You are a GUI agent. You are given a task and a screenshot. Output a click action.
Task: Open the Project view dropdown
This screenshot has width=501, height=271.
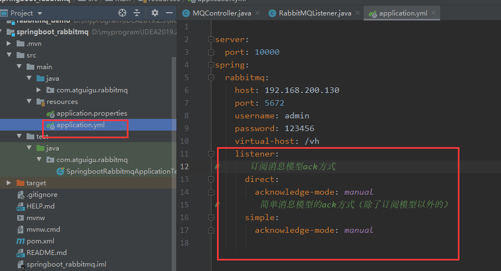40,13
